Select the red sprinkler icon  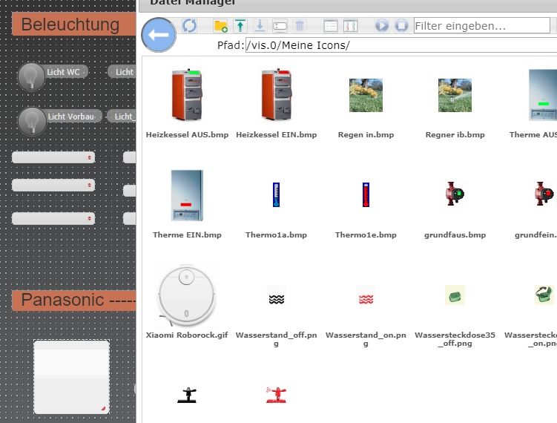[x=277, y=395]
